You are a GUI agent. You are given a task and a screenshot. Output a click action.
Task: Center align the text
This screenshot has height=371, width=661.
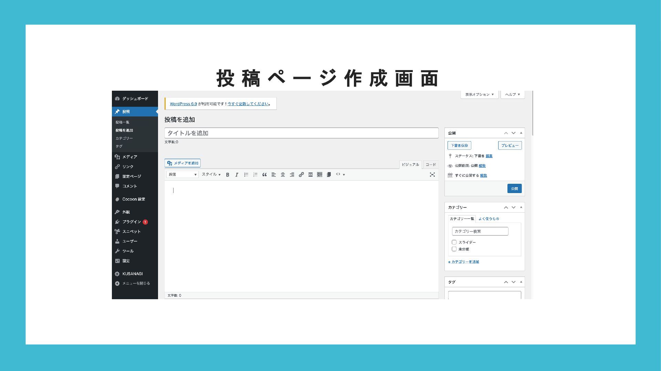pyautogui.click(x=283, y=175)
